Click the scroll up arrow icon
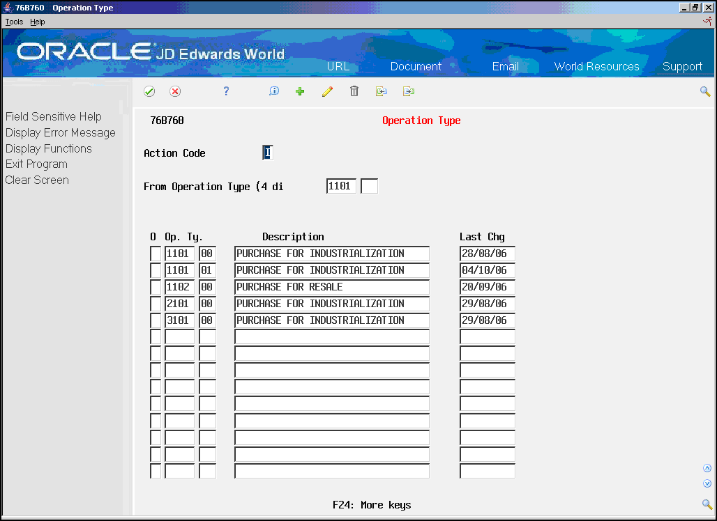The height and width of the screenshot is (521, 717). [707, 468]
